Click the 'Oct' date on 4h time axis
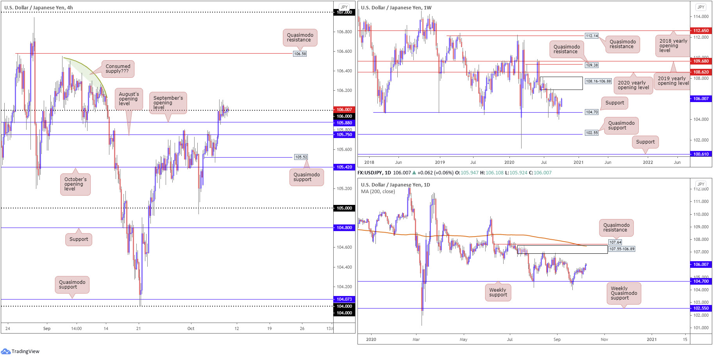Image resolution: width=713 pixels, height=357 pixels. [x=191, y=328]
